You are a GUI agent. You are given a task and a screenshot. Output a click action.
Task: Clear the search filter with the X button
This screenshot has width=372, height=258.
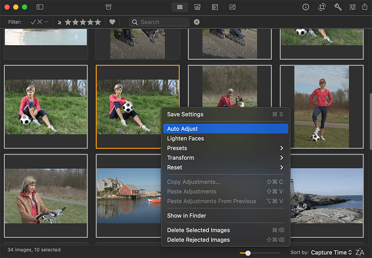[197, 22]
